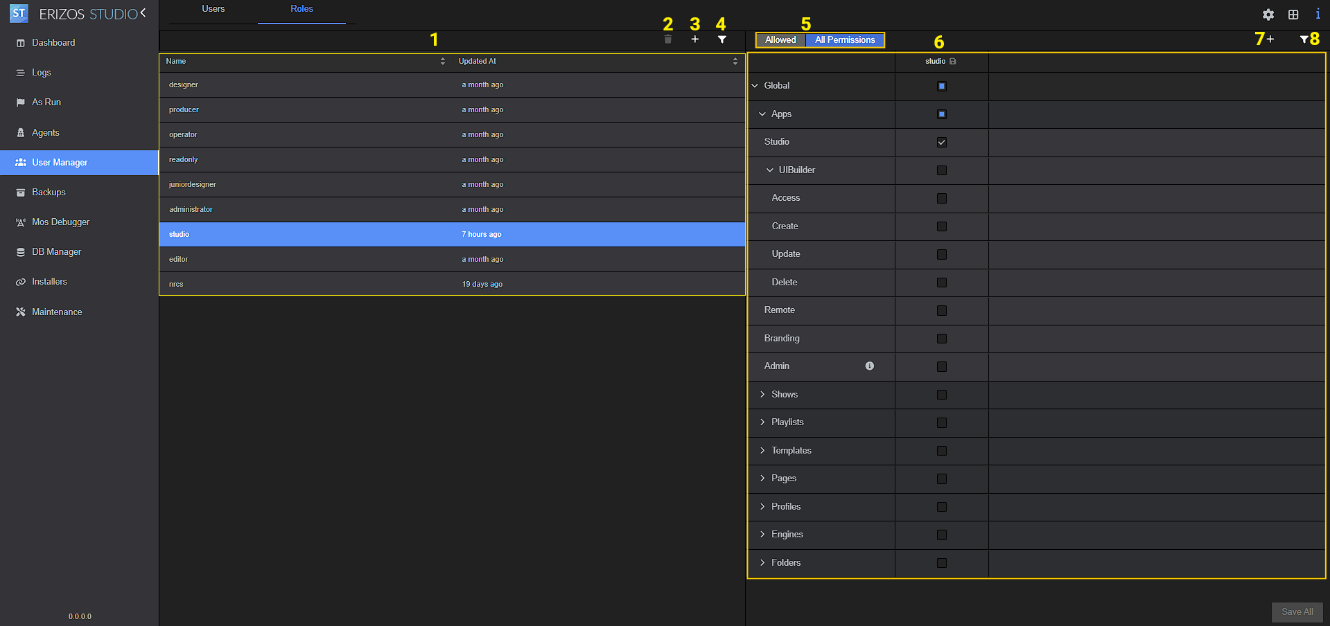
Task: Open the roles list filter icon
Action: pyautogui.click(x=721, y=40)
